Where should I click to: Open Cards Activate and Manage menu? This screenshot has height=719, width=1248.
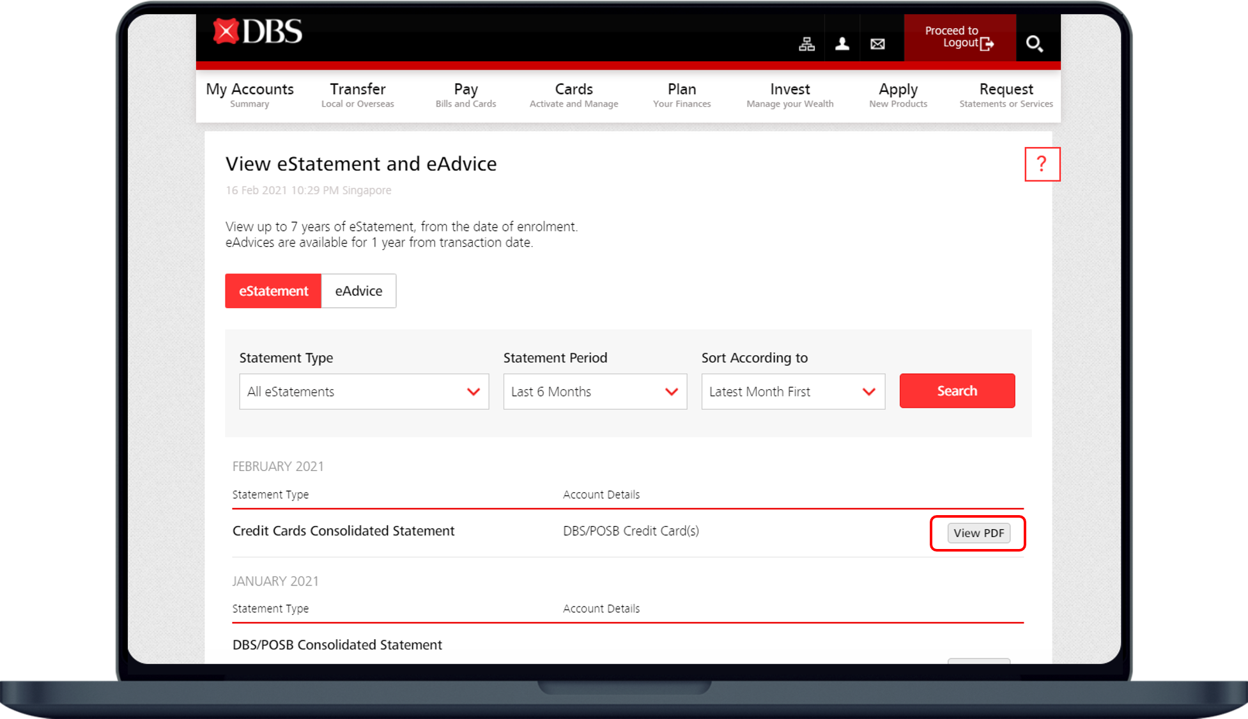pos(574,95)
